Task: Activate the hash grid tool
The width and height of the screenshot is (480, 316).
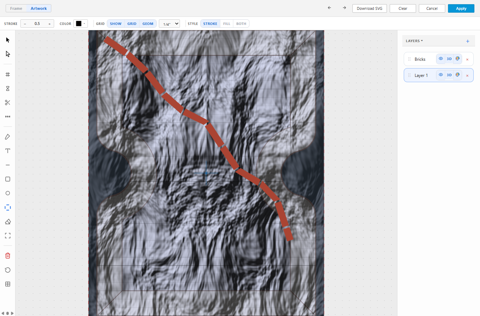Action: click(8, 74)
